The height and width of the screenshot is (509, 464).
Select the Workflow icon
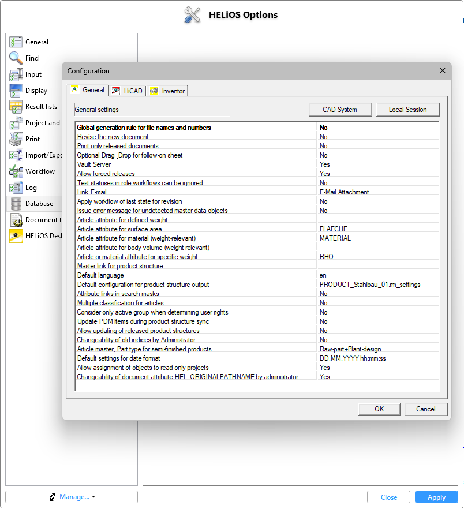tap(16, 171)
